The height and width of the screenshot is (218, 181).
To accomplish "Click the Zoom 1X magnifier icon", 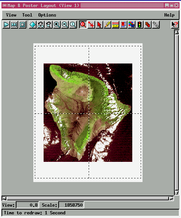I will tap(73, 25).
